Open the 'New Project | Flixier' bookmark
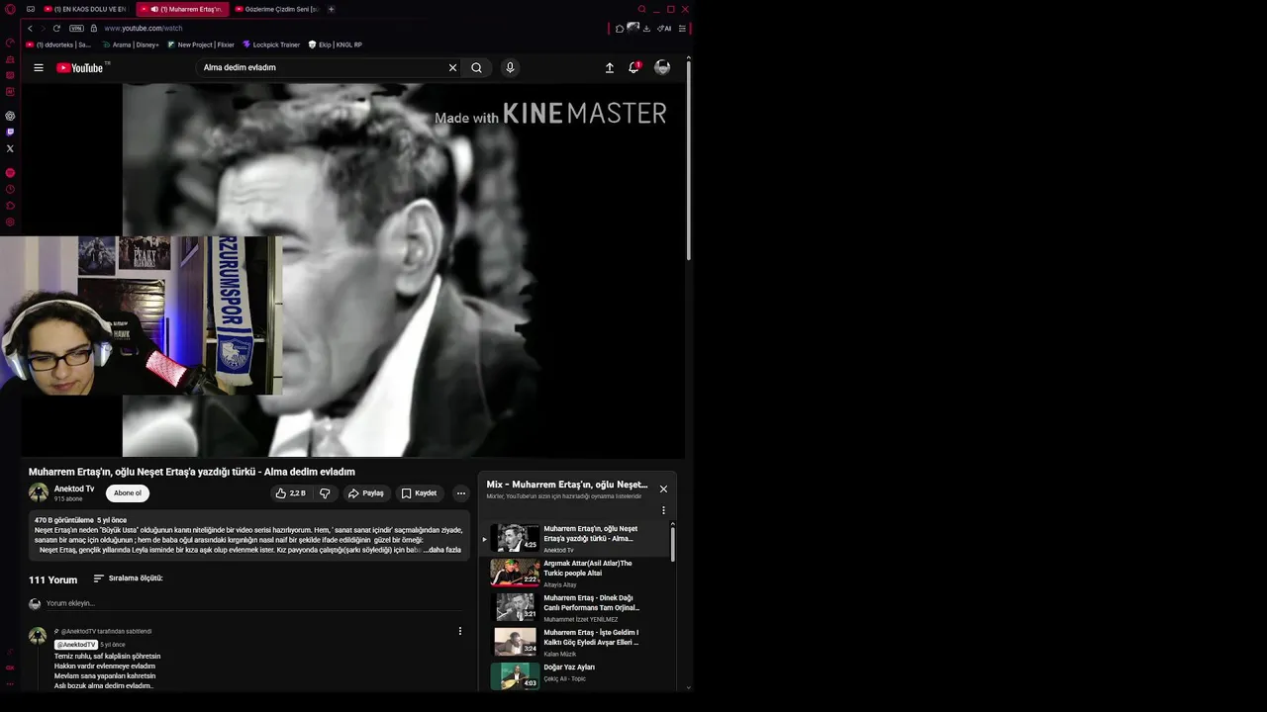 click(201, 44)
